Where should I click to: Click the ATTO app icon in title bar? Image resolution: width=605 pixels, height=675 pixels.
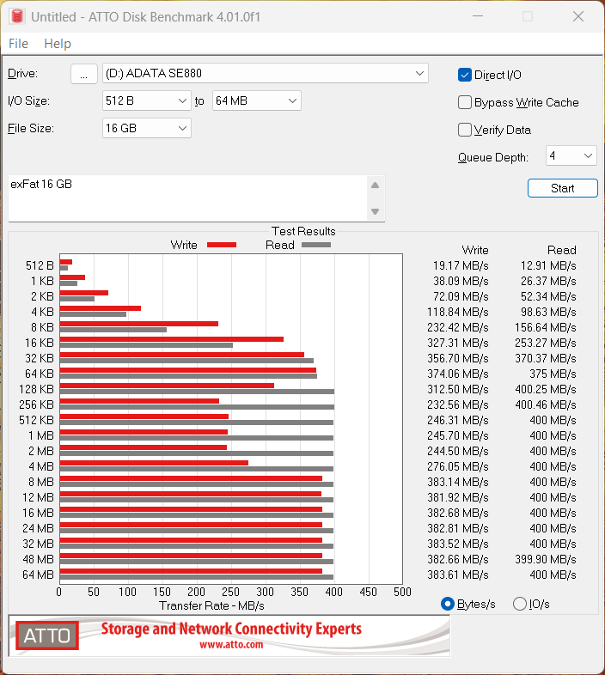17,16
